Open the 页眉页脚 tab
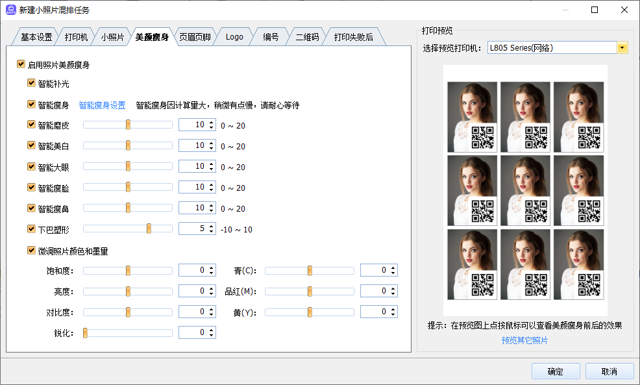 (x=195, y=38)
